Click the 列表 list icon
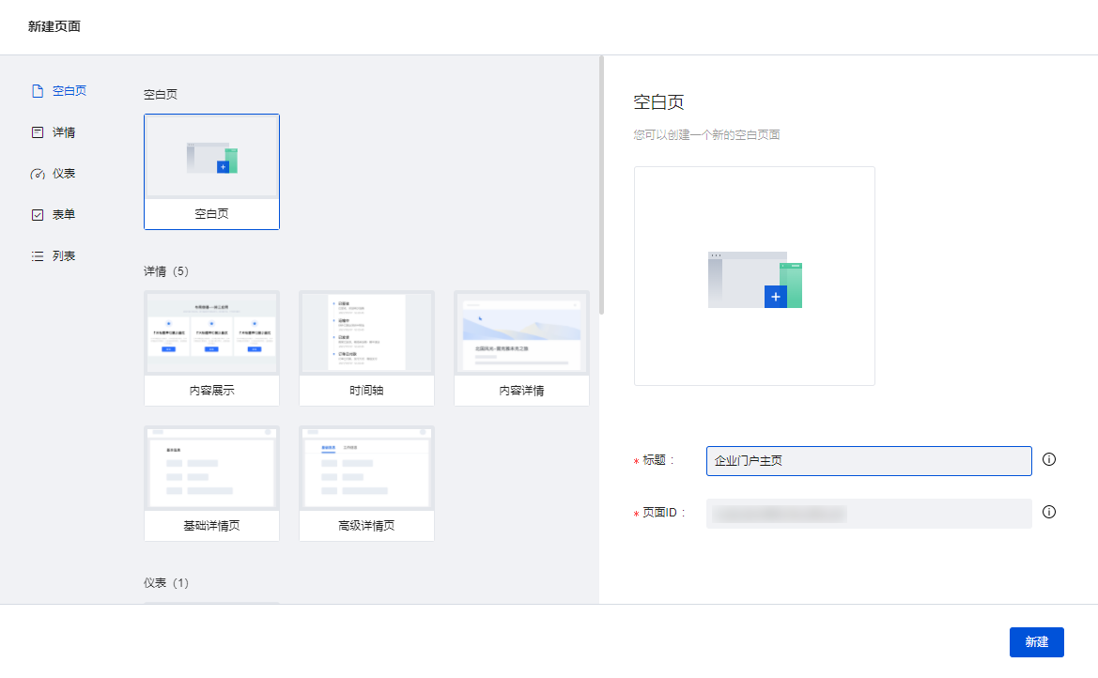 click(38, 256)
